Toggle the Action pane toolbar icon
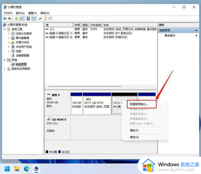 [34, 19]
